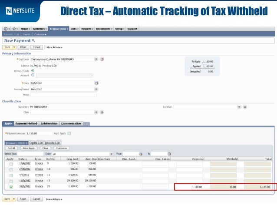The height and width of the screenshot is (208, 277).
Task: Open the Reports menu
Action: click(x=87, y=29)
